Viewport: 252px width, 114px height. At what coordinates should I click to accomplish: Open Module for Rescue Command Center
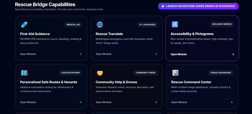point(179,102)
